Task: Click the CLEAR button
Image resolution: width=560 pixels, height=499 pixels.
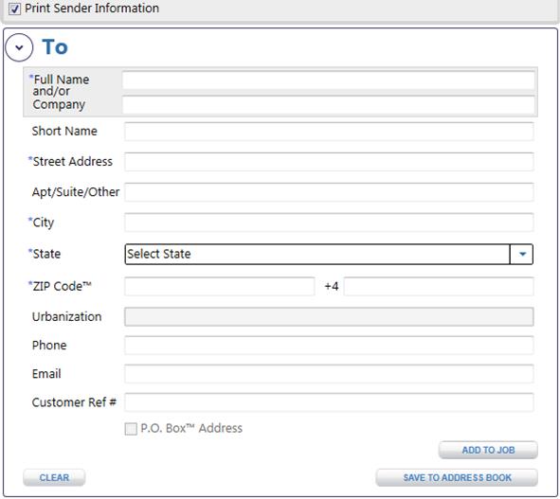Action: coord(54,477)
